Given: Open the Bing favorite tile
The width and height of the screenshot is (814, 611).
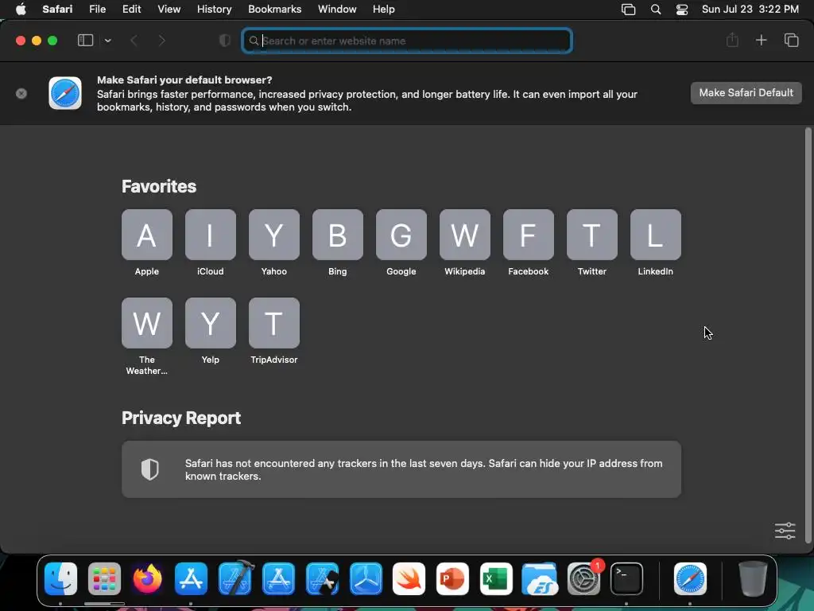Looking at the screenshot, I should (x=337, y=235).
